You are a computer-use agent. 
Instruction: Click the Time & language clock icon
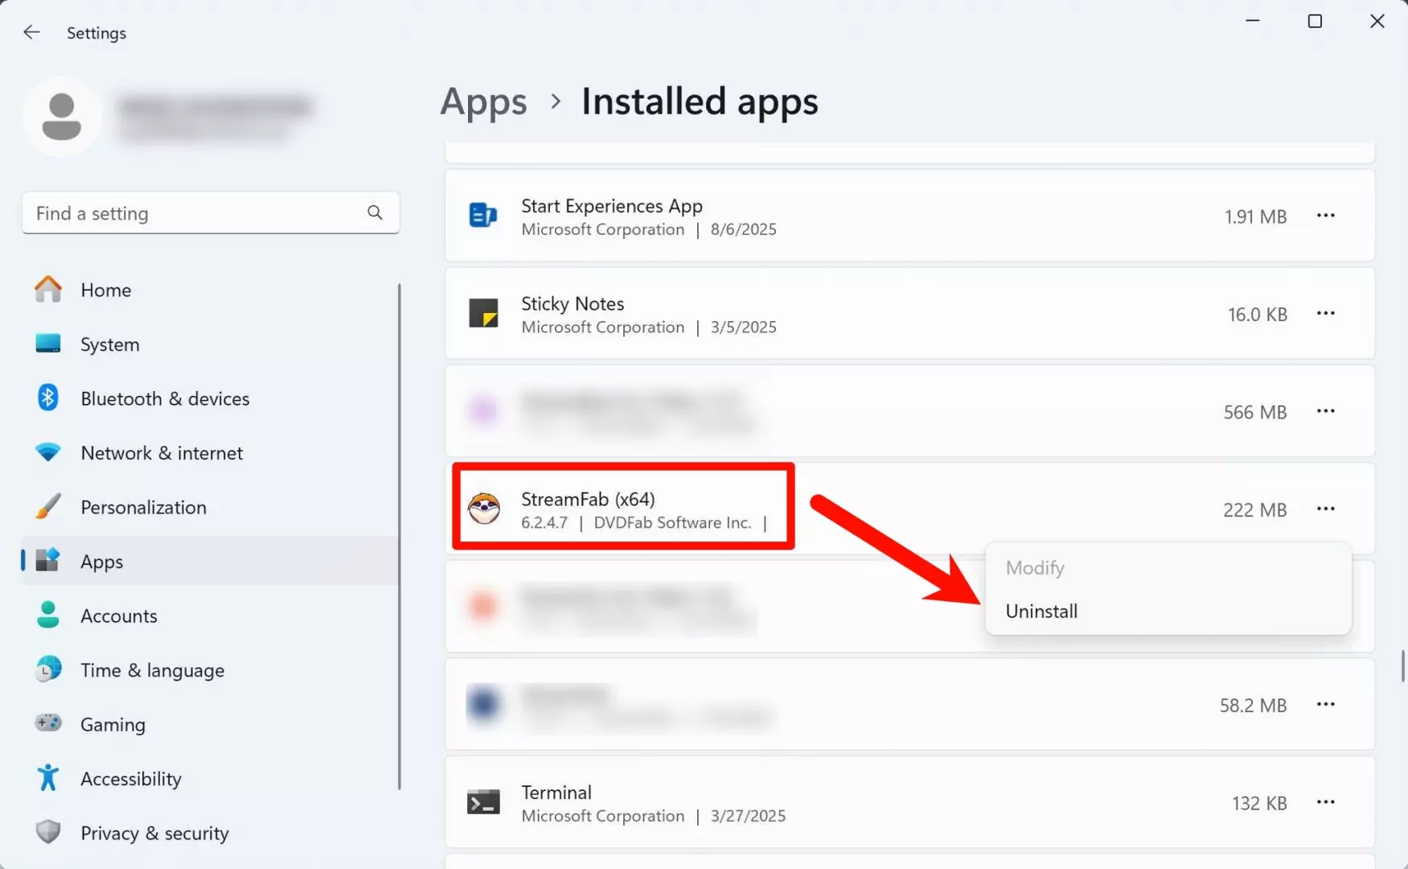[48, 669]
